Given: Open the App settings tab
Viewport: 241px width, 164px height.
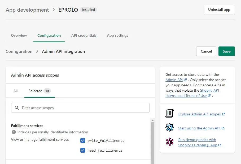Looking at the screenshot, I should [117, 36].
